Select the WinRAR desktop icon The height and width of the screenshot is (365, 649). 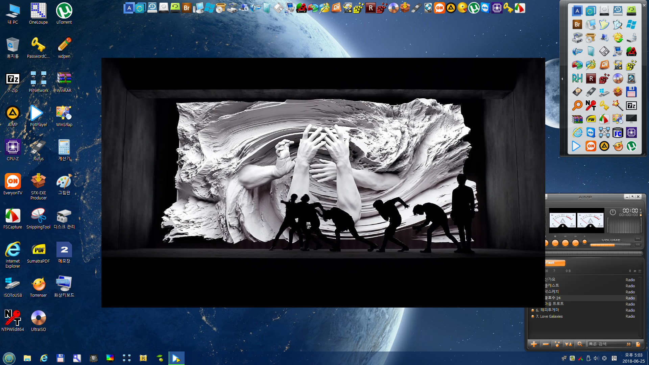(x=64, y=82)
